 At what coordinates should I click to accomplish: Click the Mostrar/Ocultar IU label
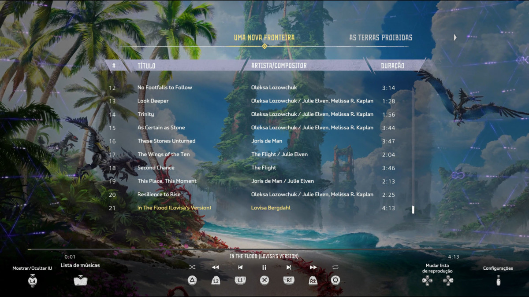pyautogui.click(x=32, y=268)
